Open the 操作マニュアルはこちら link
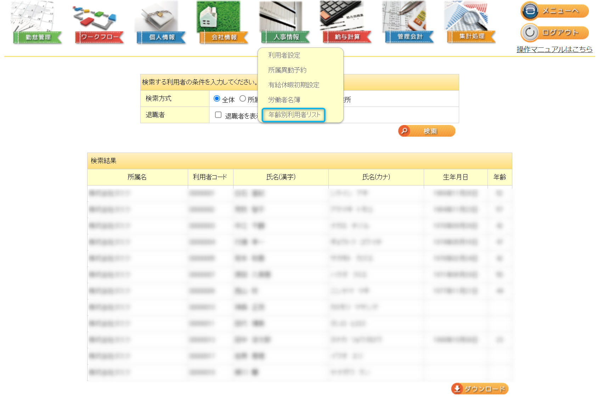 (x=554, y=49)
